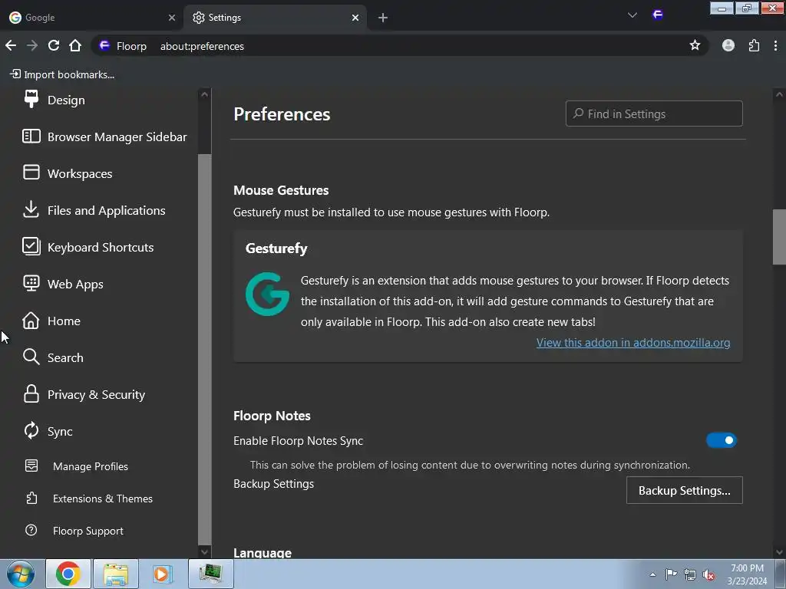
Task: Click the Gesturefy logo icon
Action: (x=267, y=294)
